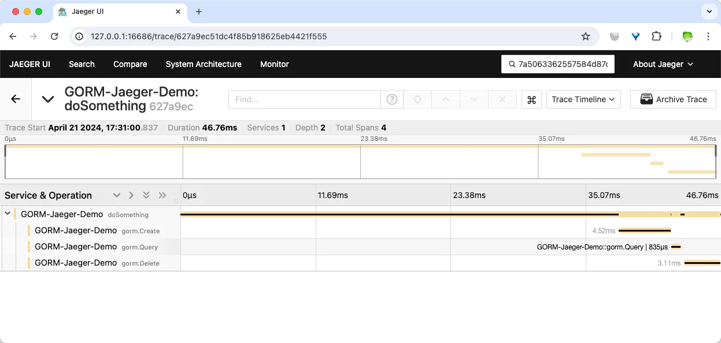This screenshot has height=343, width=721.
Task: Open the About Jaeger menu
Action: click(663, 64)
